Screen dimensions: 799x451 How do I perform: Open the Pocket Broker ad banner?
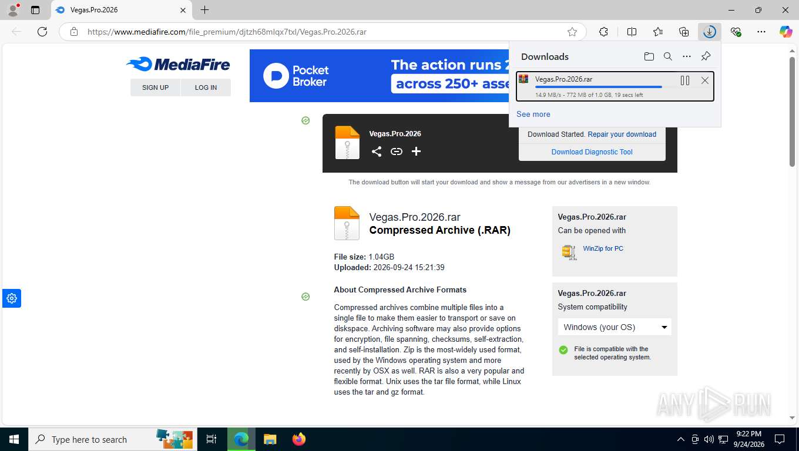[x=379, y=76]
